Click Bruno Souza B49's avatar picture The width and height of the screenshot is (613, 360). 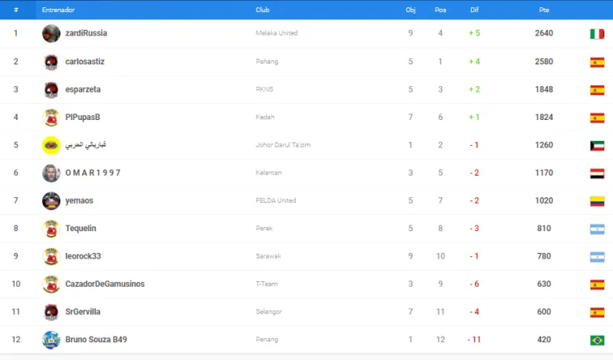coord(51,340)
